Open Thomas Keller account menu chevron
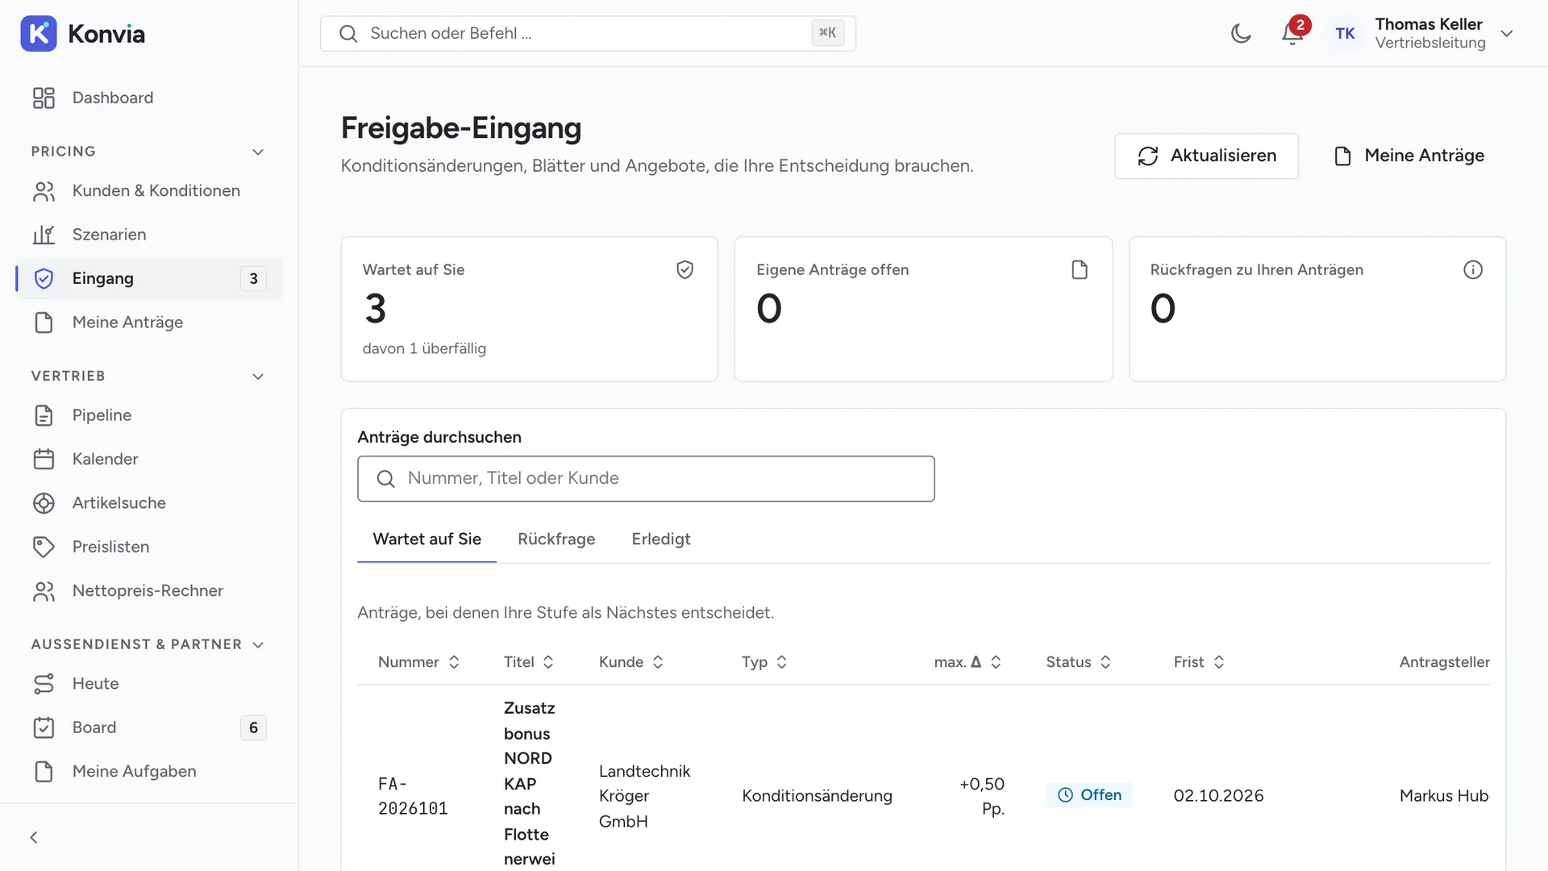This screenshot has width=1548, height=871. pyautogui.click(x=1507, y=33)
